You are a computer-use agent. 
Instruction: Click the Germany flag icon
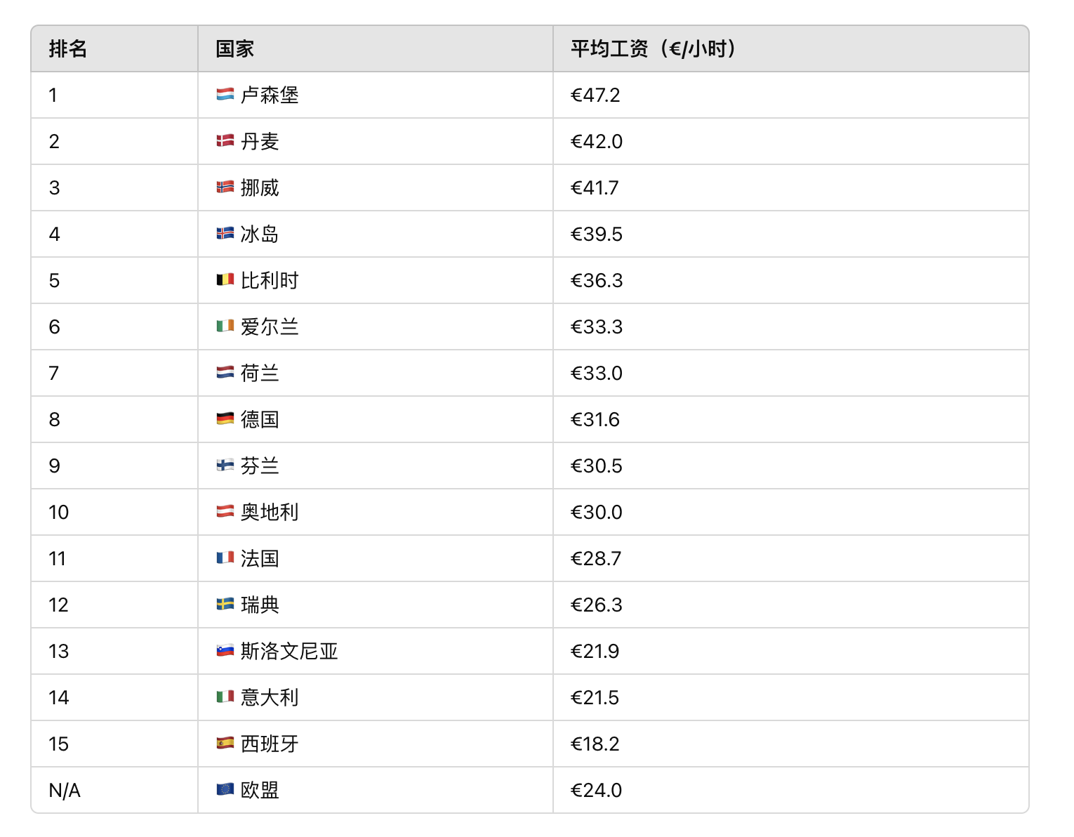(225, 419)
